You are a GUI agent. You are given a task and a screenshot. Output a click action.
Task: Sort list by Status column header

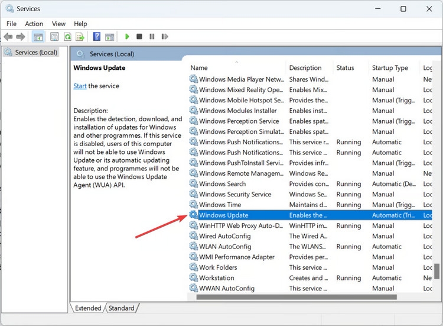tap(345, 68)
